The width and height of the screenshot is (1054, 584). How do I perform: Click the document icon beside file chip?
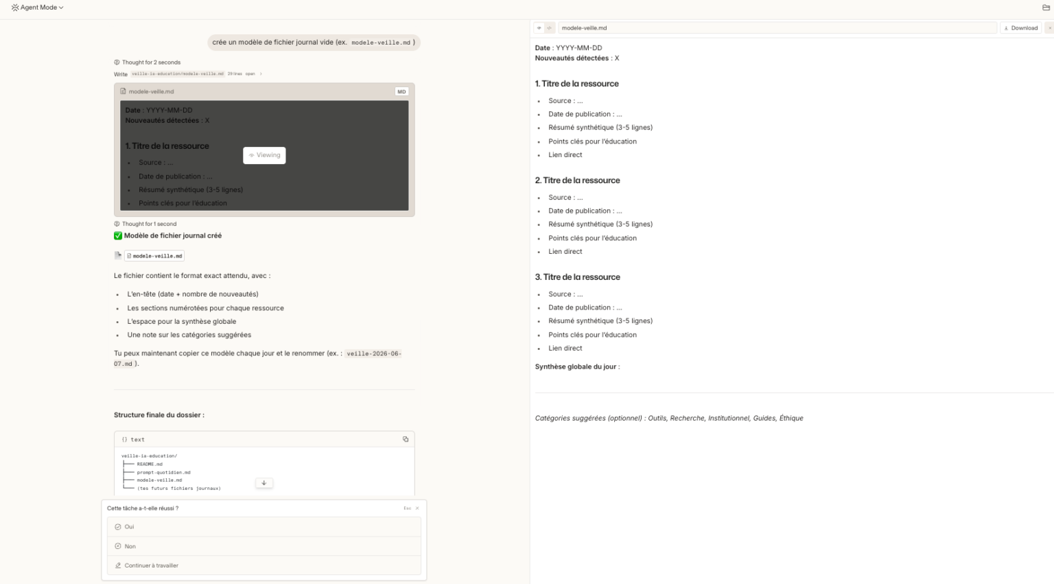118,255
